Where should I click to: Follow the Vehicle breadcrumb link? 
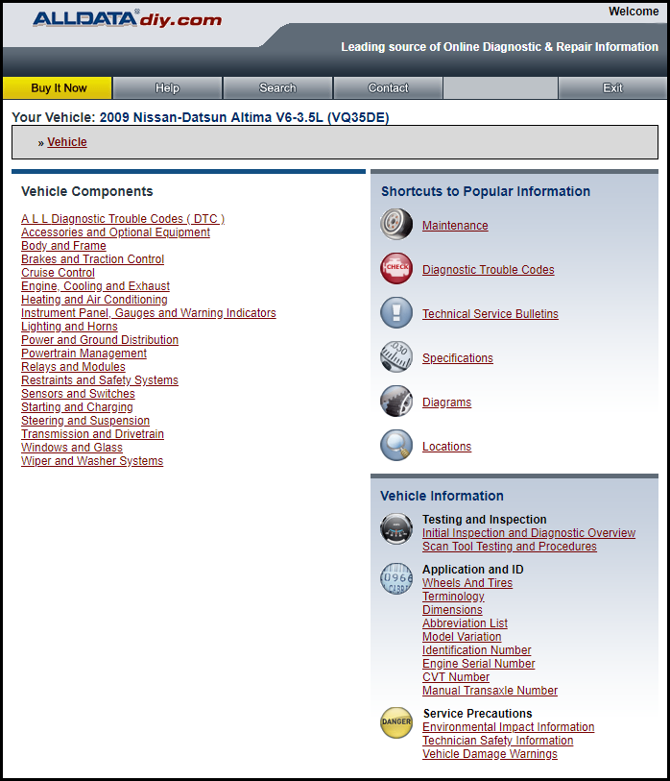point(67,142)
